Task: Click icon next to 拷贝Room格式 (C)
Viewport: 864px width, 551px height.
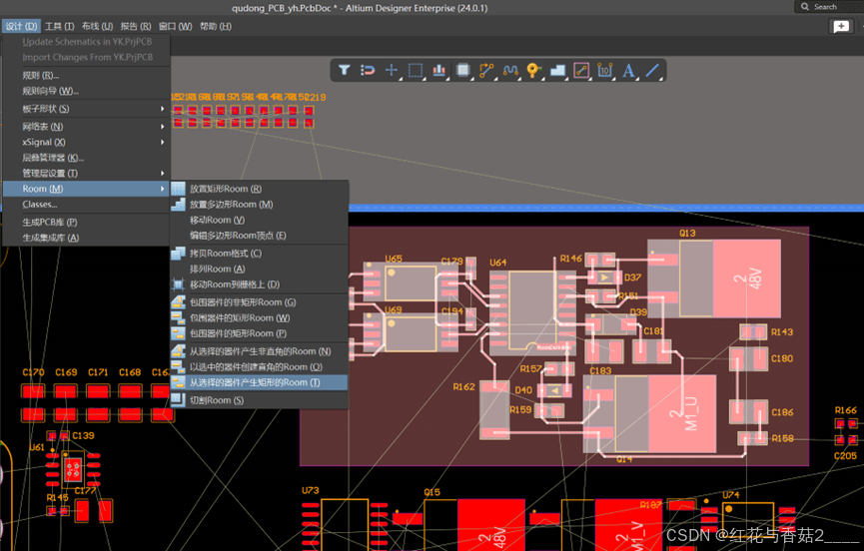Action: (x=178, y=254)
